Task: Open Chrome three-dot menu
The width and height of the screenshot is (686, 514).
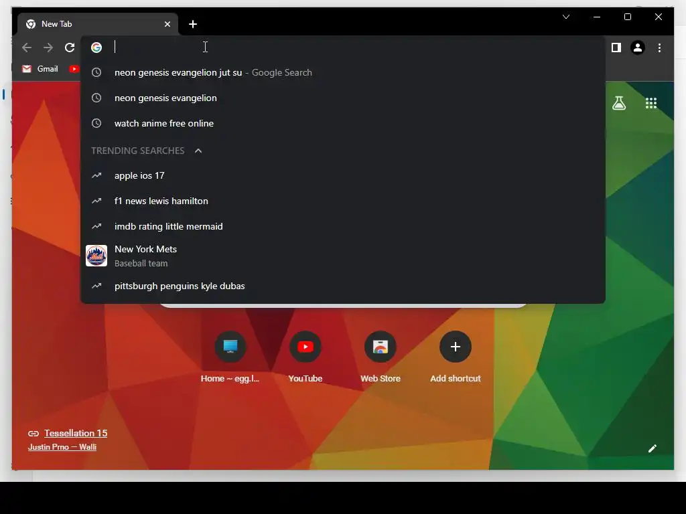Action: click(659, 48)
